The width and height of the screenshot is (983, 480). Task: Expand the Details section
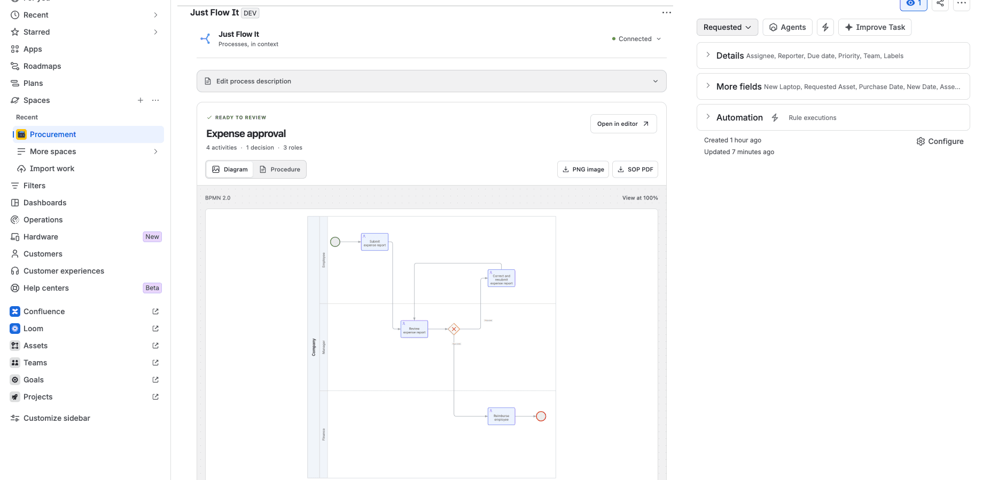833,55
